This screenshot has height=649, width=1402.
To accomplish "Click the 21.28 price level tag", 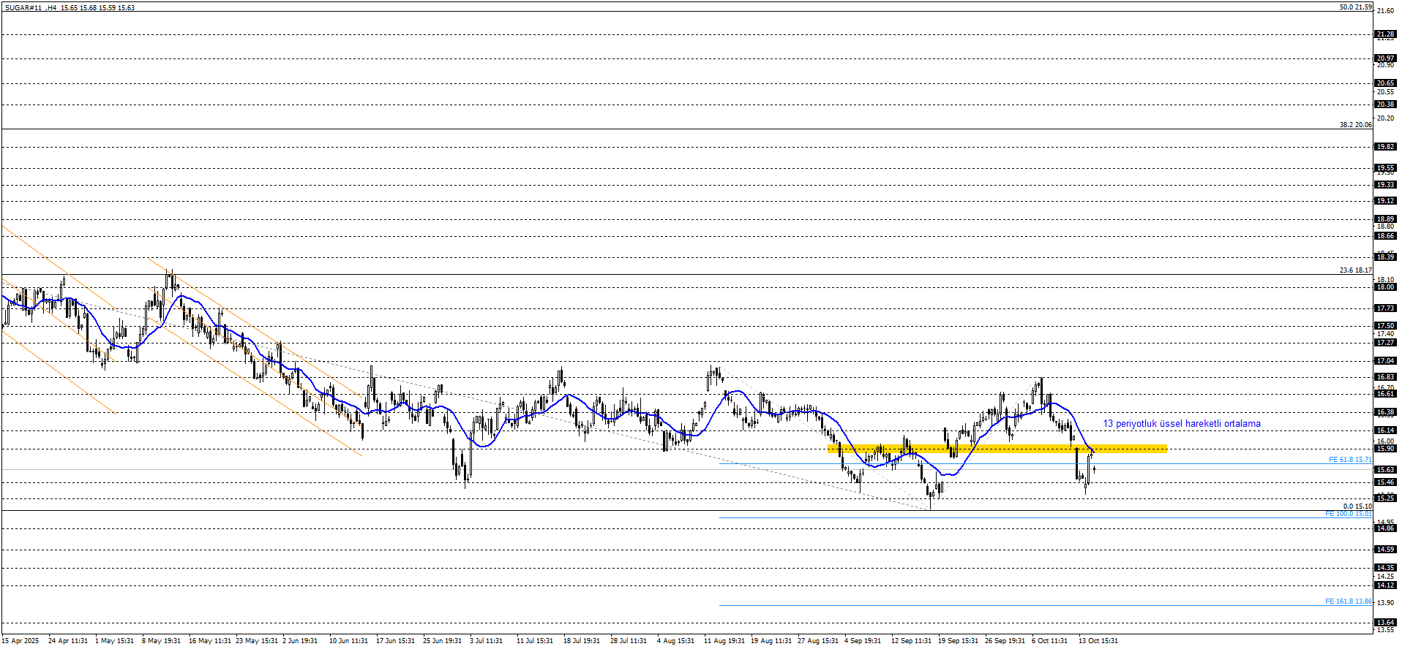I will 1385,34.
